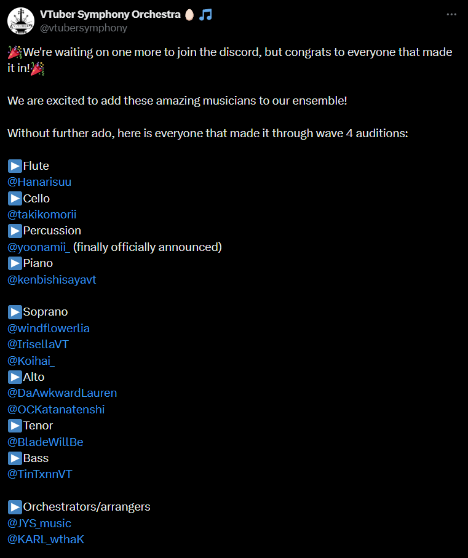Image resolution: width=468 pixels, height=558 pixels.
Task: Click the @IrisellaVT mention
Action: (38, 345)
